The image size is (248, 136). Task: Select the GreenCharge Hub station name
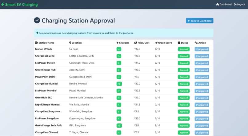[46, 70]
